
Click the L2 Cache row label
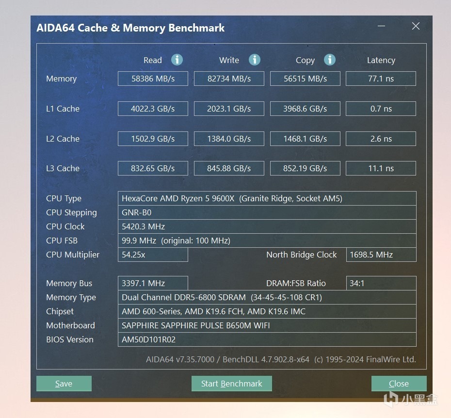pos(63,139)
